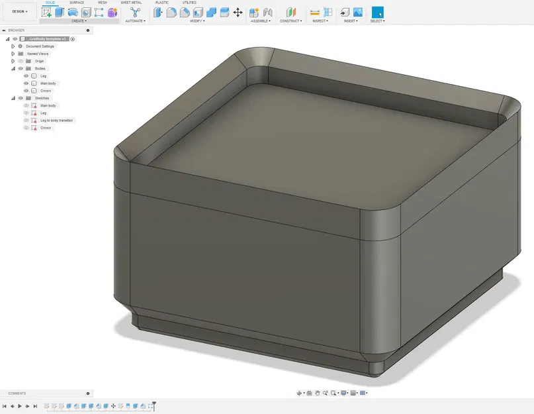534x414 pixels.
Task: Select the Revolve tool
Action: tap(72, 11)
